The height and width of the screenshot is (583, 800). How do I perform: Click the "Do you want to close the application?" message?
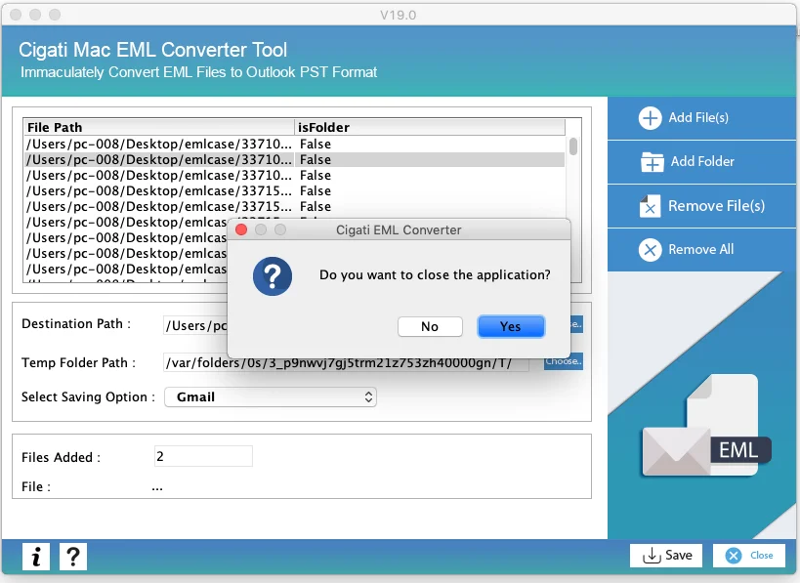[x=435, y=275]
